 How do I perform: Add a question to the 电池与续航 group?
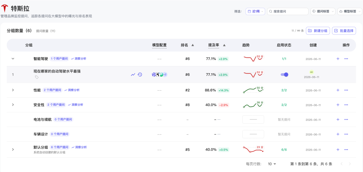(338, 120)
